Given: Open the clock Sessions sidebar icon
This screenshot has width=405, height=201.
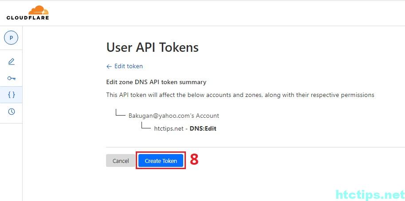Looking at the screenshot, I should pyautogui.click(x=12, y=112).
